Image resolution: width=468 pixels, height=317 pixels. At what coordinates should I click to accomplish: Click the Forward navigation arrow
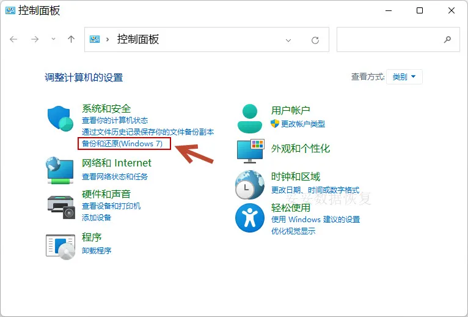(x=35, y=39)
